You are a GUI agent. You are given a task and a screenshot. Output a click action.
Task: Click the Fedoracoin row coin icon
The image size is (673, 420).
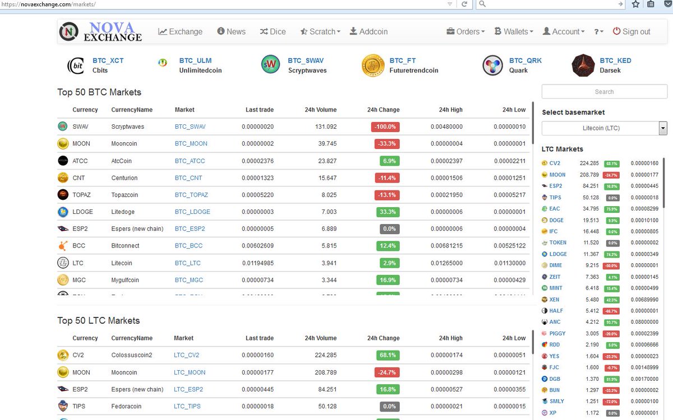(63, 406)
